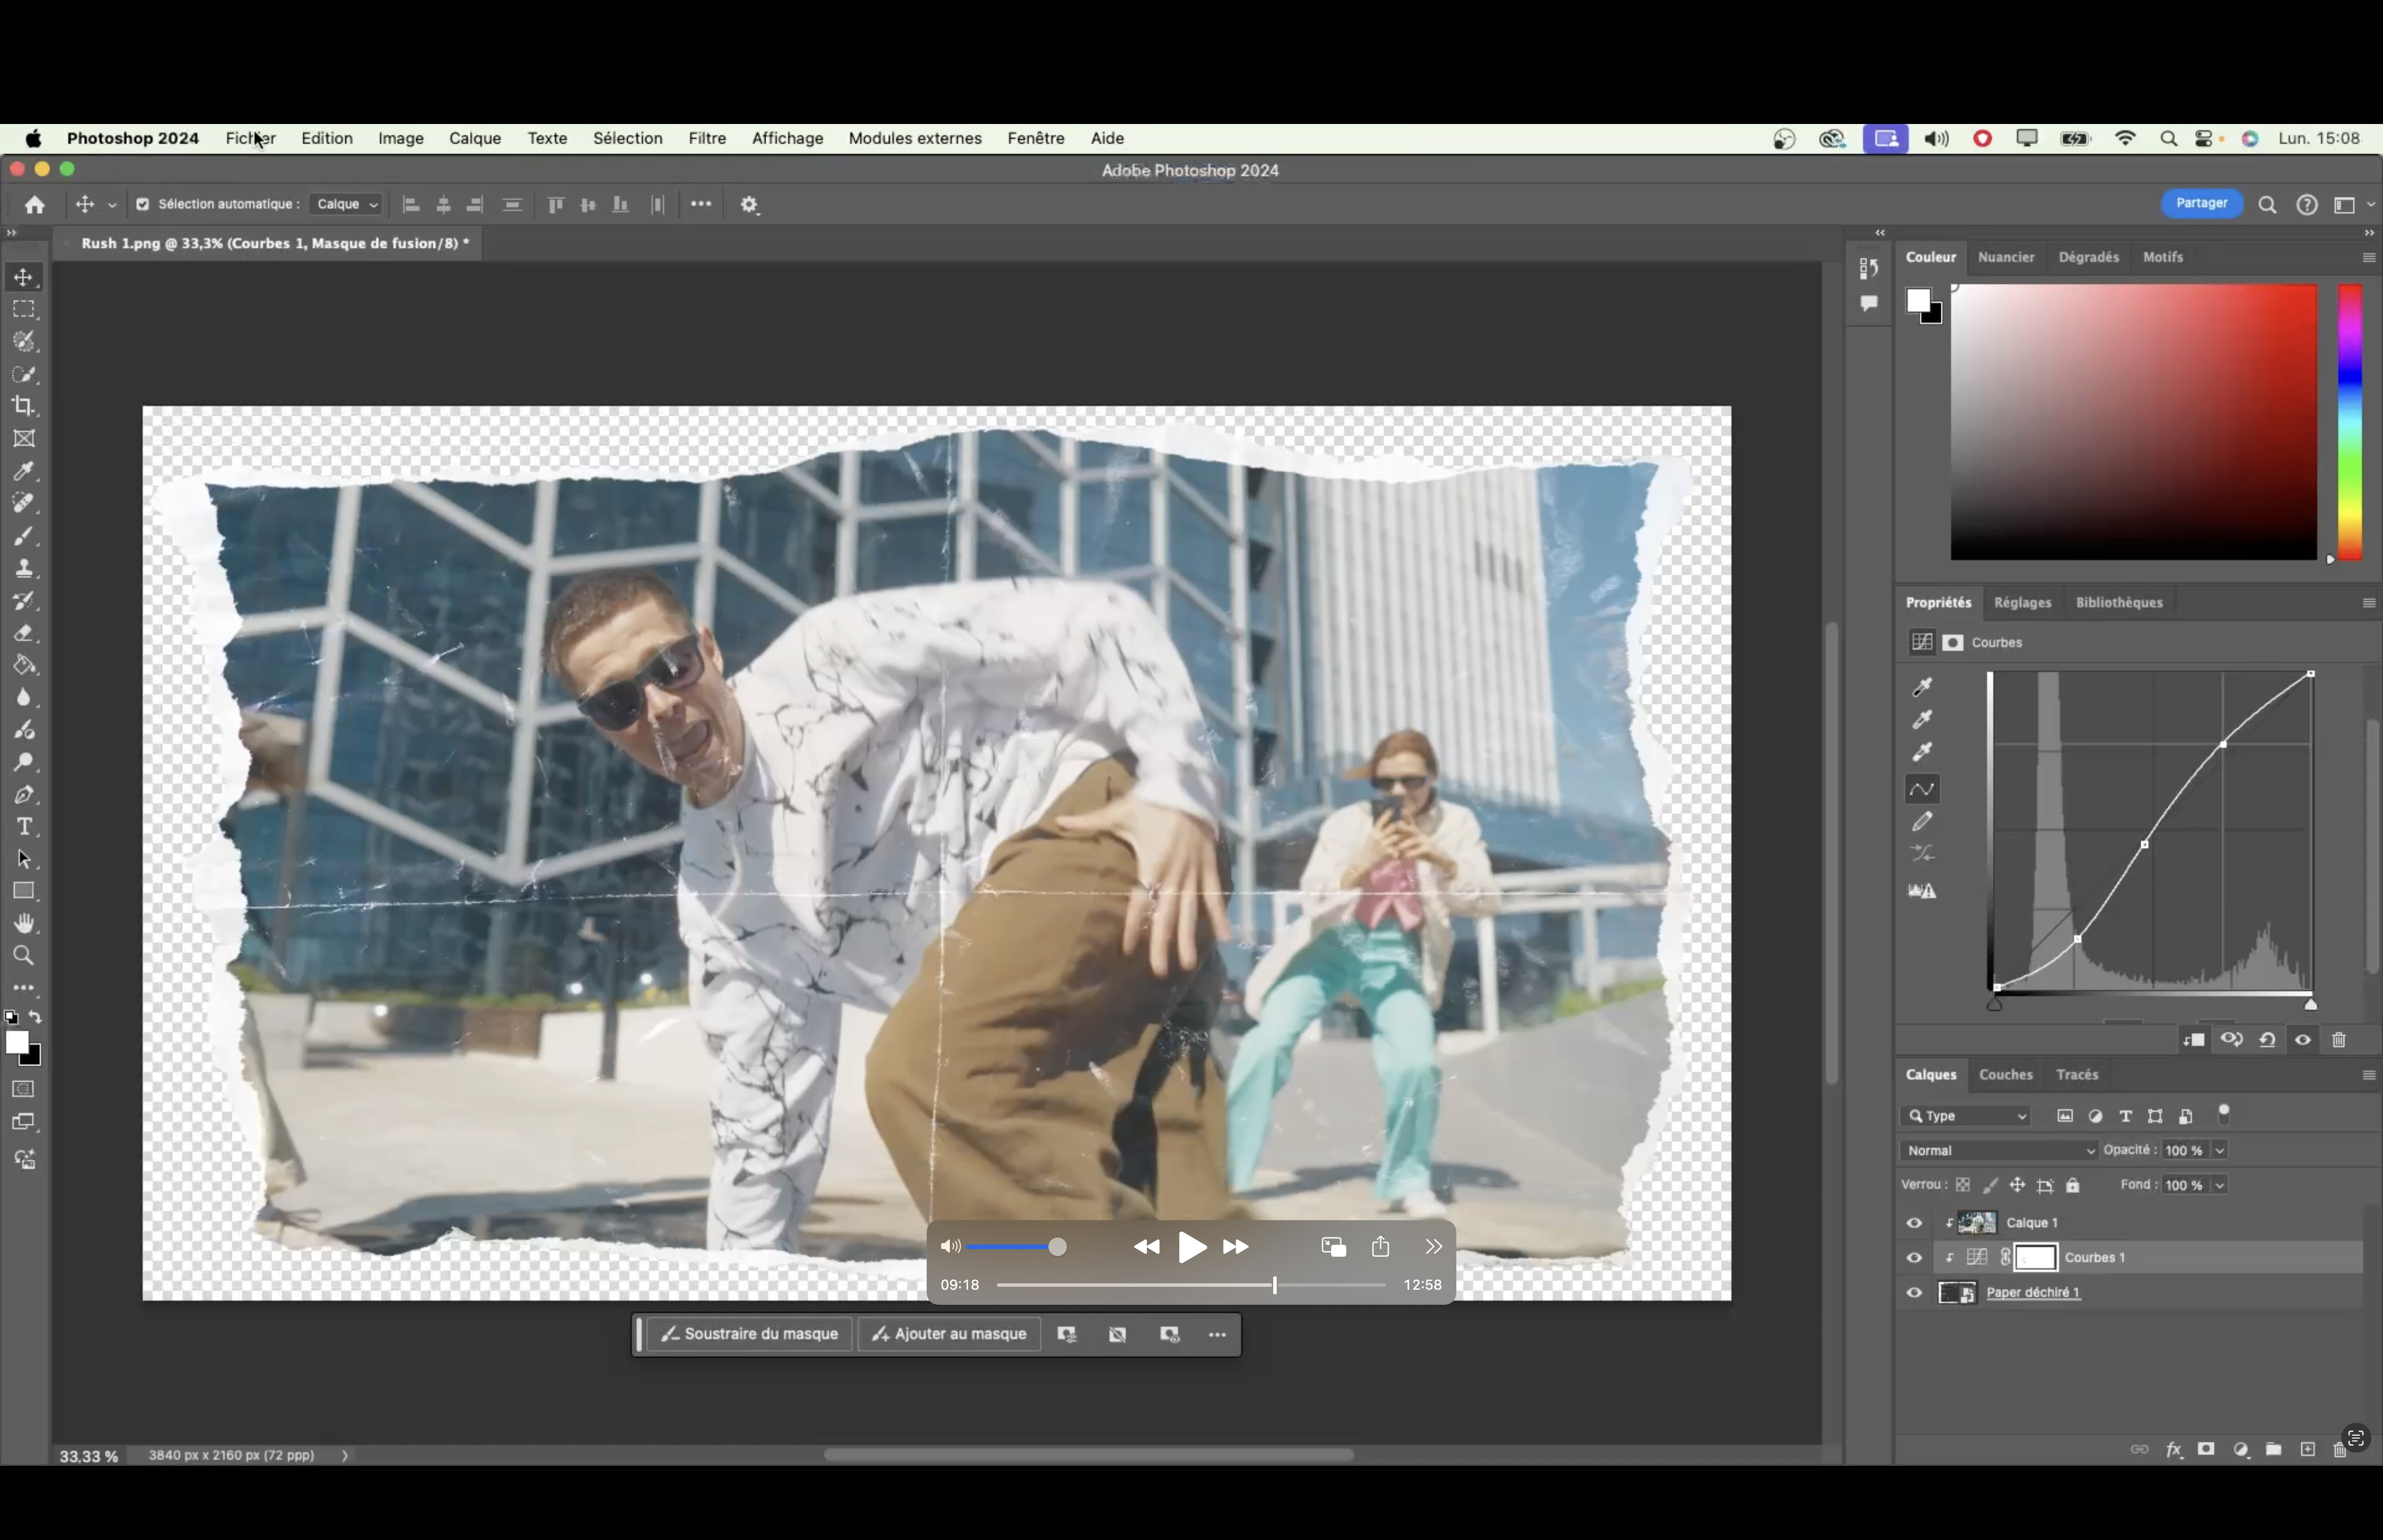Select the Zoom tool in toolbar
The height and width of the screenshot is (1540, 2383).
(x=24, y=956)
